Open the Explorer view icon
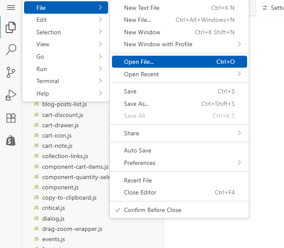This screenshot has height=248, width=284. tap(11, 28)
